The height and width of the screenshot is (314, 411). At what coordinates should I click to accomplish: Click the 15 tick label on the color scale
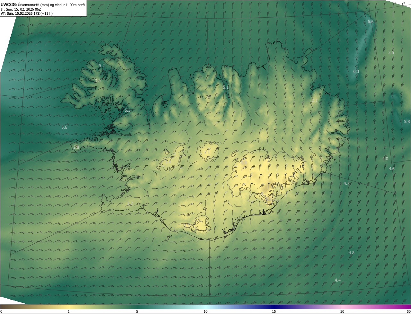(x=274, y=311)
